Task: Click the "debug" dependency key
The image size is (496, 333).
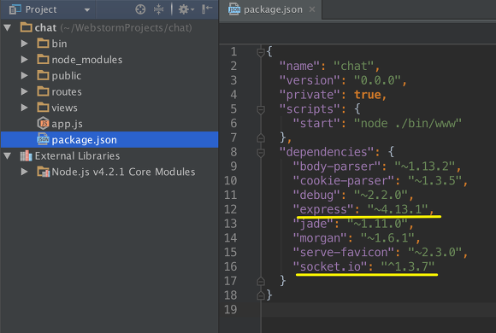Action: 316,195
